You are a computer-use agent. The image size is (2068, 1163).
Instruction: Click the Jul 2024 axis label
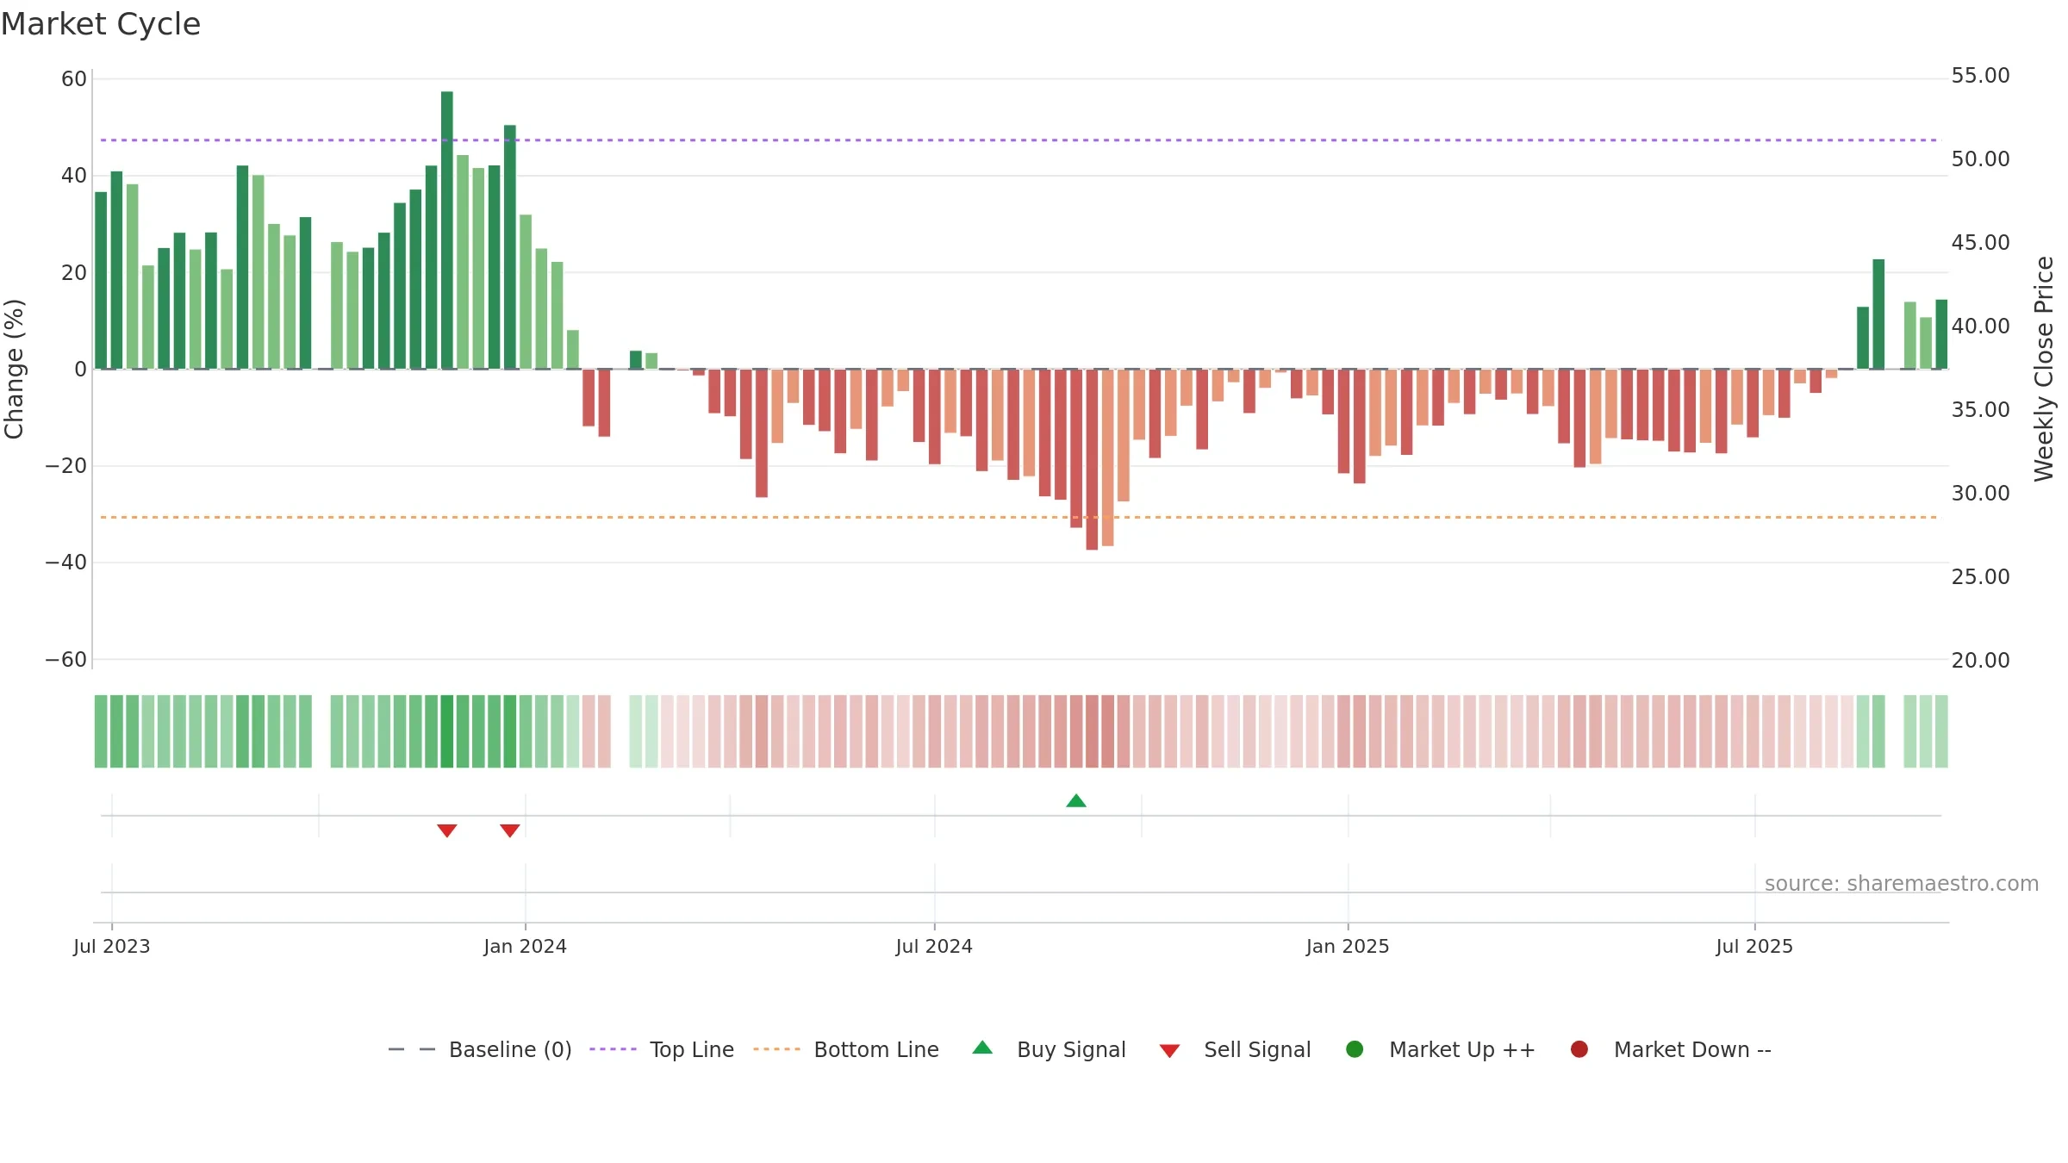pyautogui.click(x=935, y=946)
